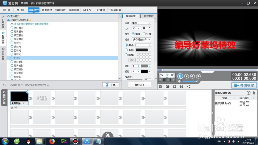Click the new project icon
Viewport: 258px width, 145px height.
tap(160, 86)
